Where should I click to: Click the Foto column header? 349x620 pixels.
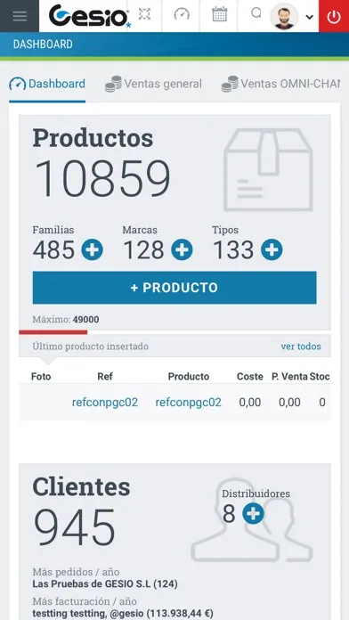(41, 377)
